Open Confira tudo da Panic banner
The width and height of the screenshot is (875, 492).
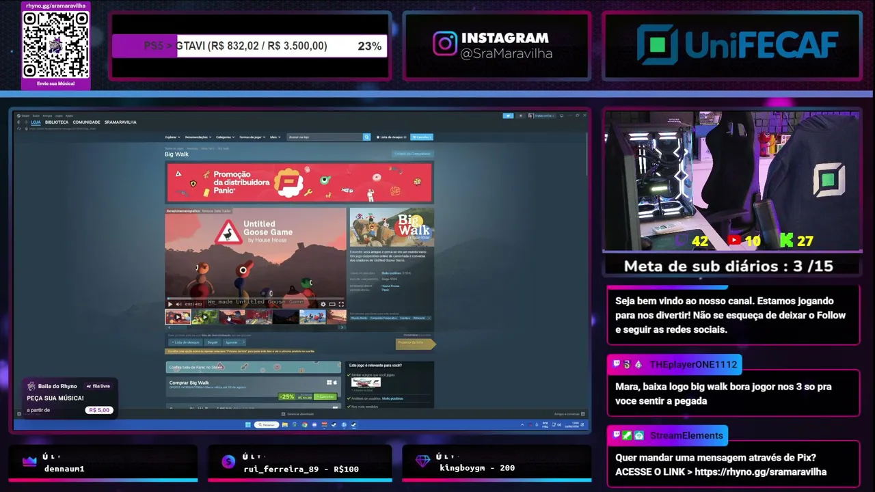tap(253, 367)
